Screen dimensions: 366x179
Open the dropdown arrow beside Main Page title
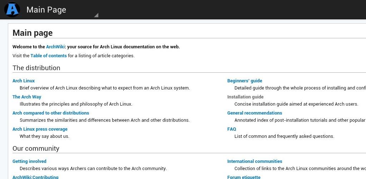point(96,15)
